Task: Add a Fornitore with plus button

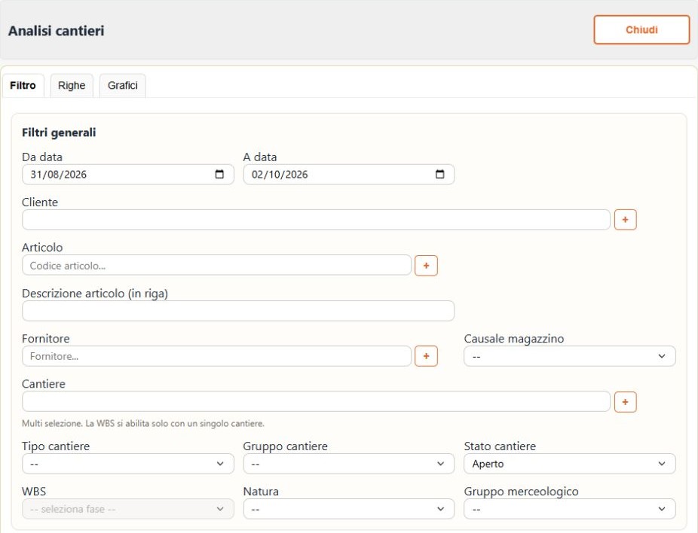Action: click(426, 356)
